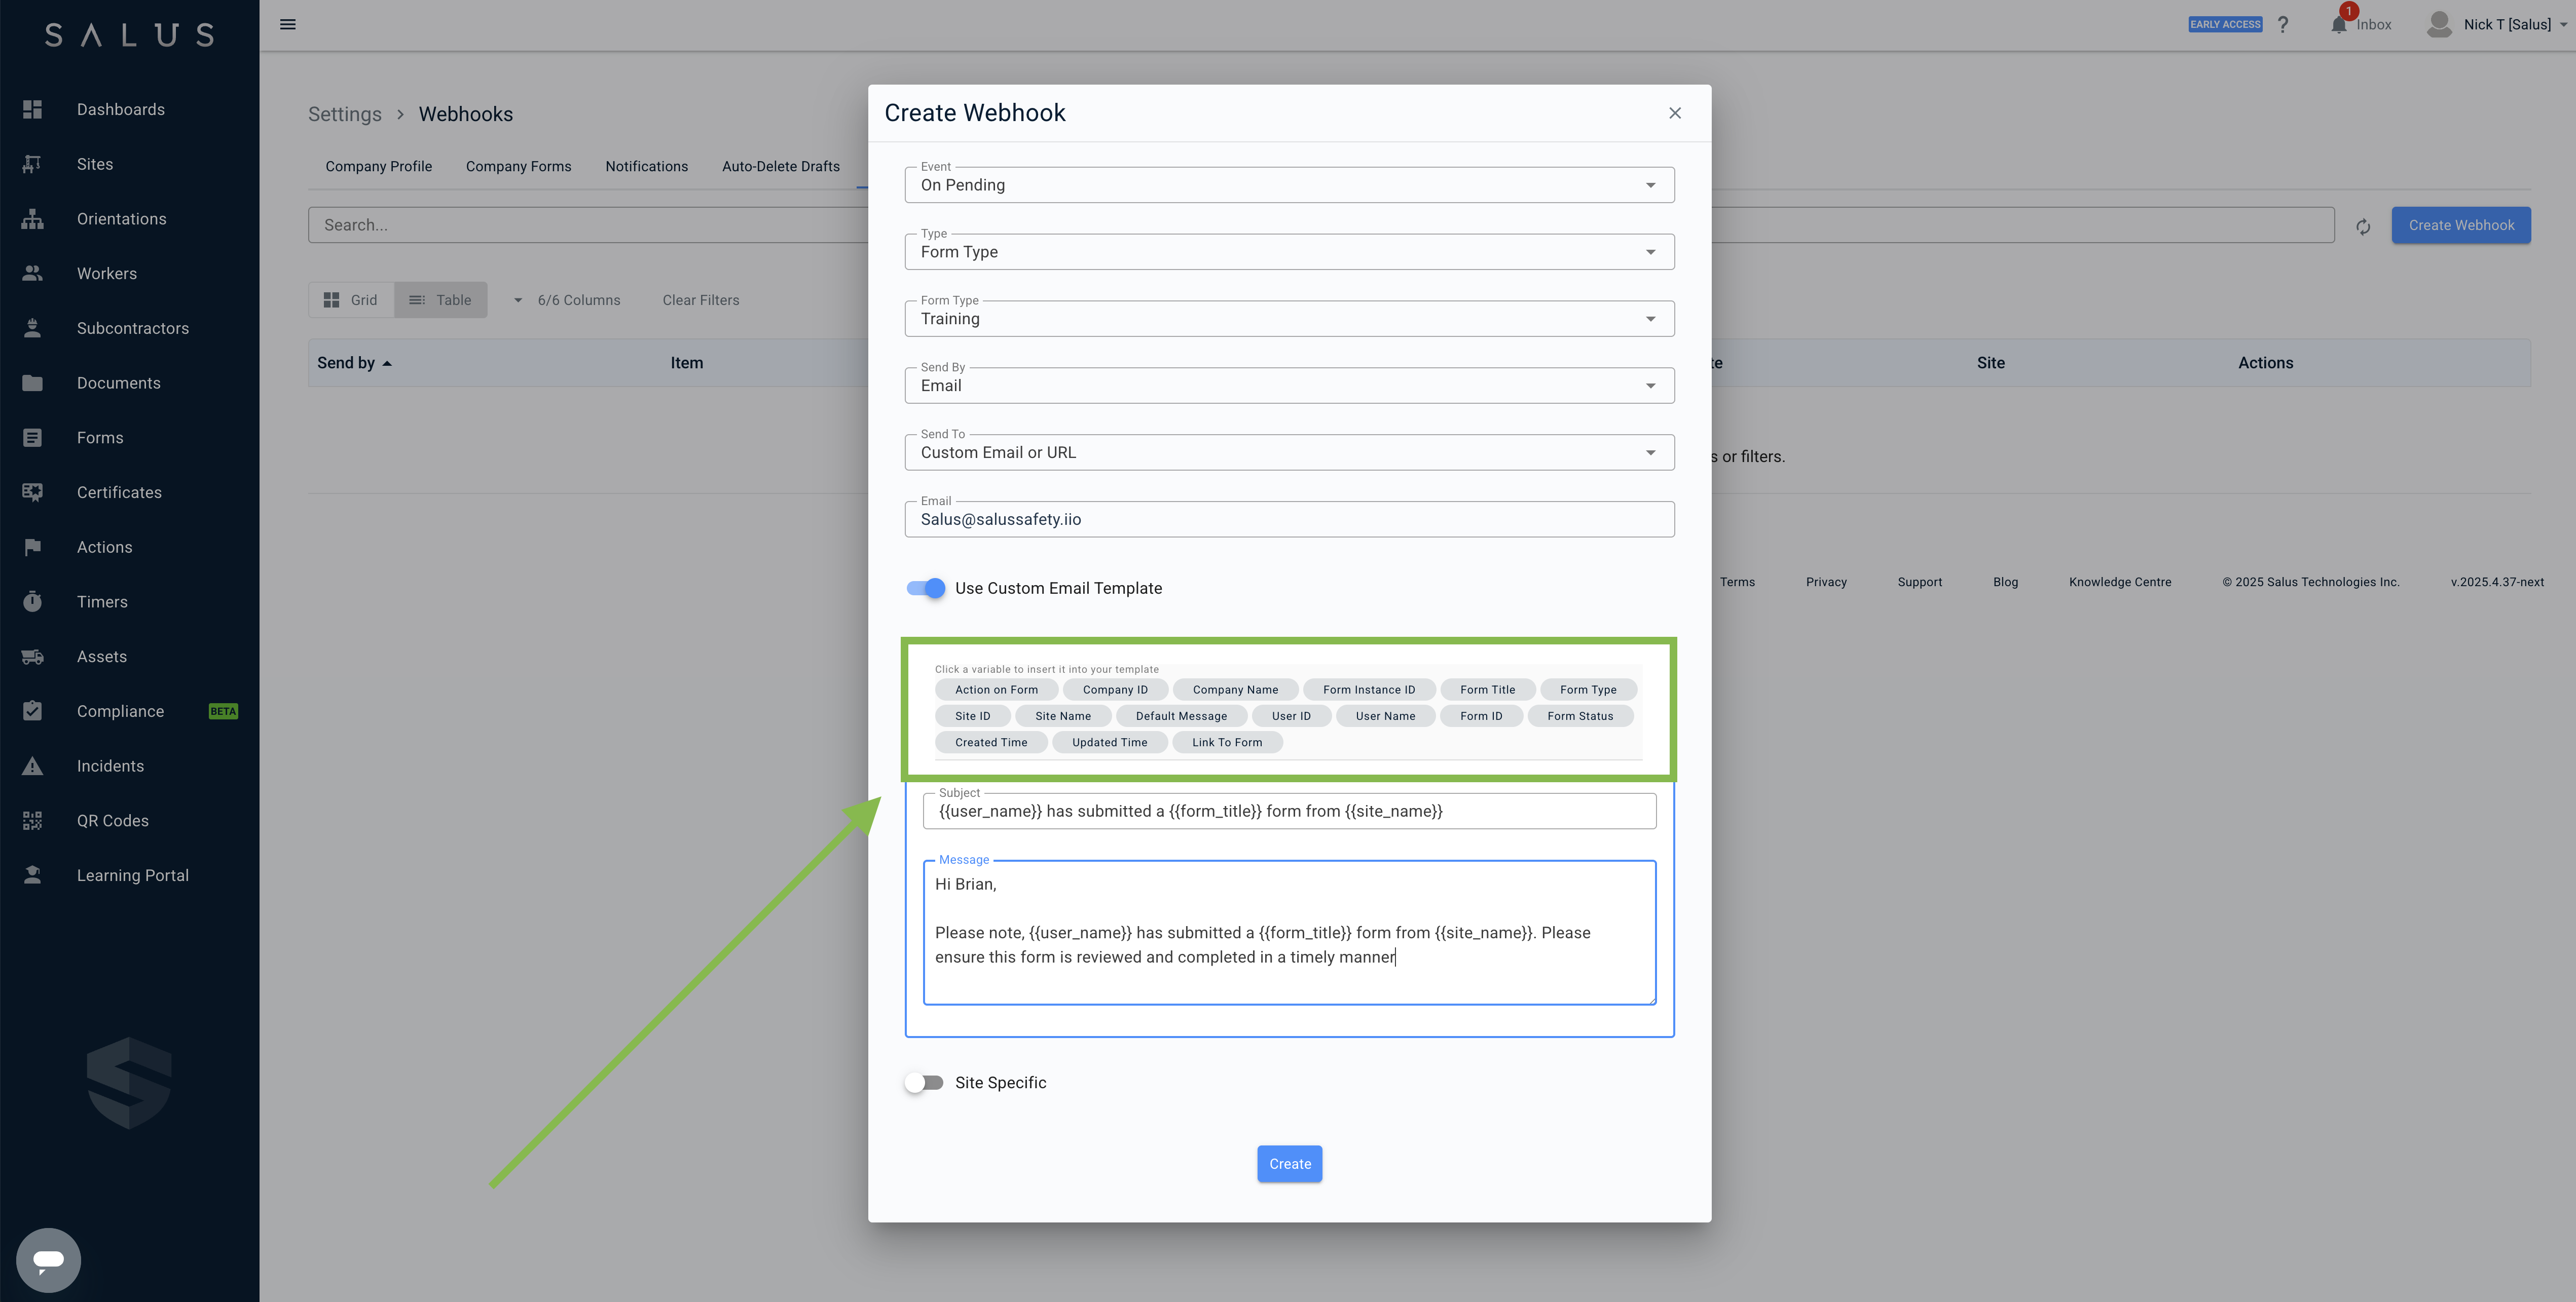
Task: Open the chat support bubble
Action: pos(48,1259)
